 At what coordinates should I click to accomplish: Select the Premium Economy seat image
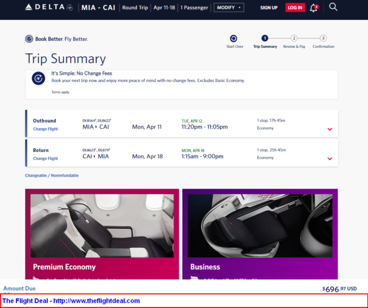pyautogui.click(x=102, y=226)
